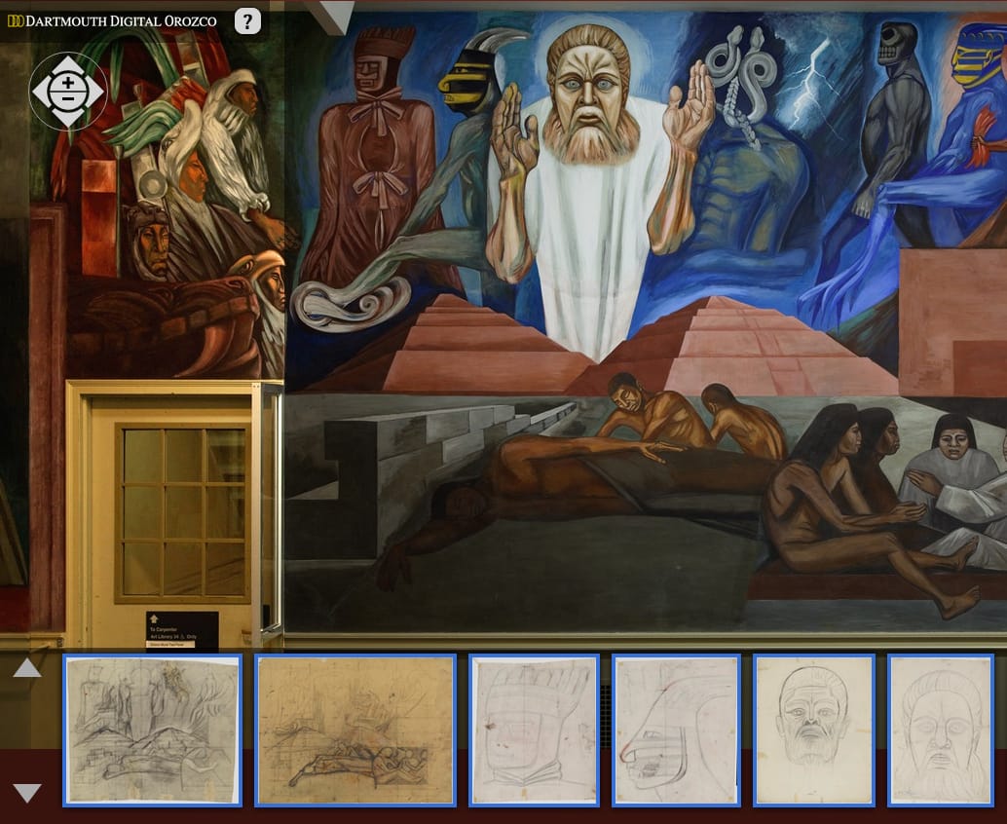The height and width of the screenshot is (824, 1007).
Task: Zoom in with the plus control
Action: pos(68,82)
